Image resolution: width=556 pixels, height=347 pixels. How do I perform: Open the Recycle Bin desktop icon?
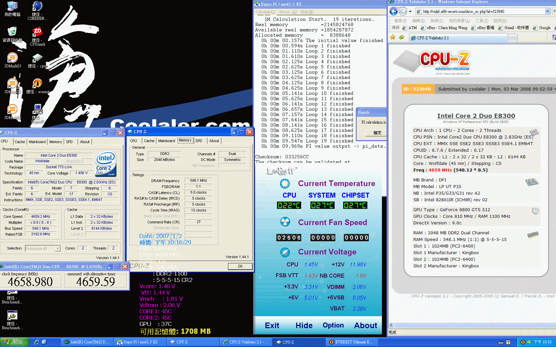pos(12,35)
